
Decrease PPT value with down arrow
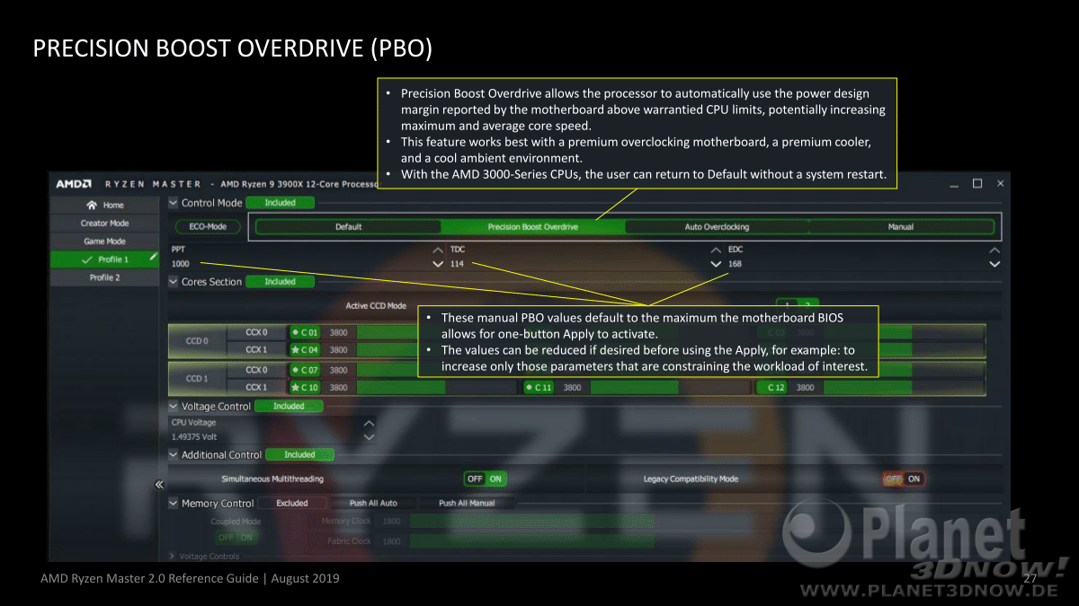point(438,264)
